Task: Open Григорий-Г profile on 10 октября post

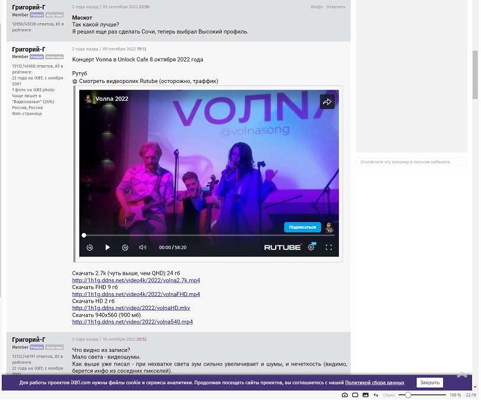Action: [x=28, y=340]
